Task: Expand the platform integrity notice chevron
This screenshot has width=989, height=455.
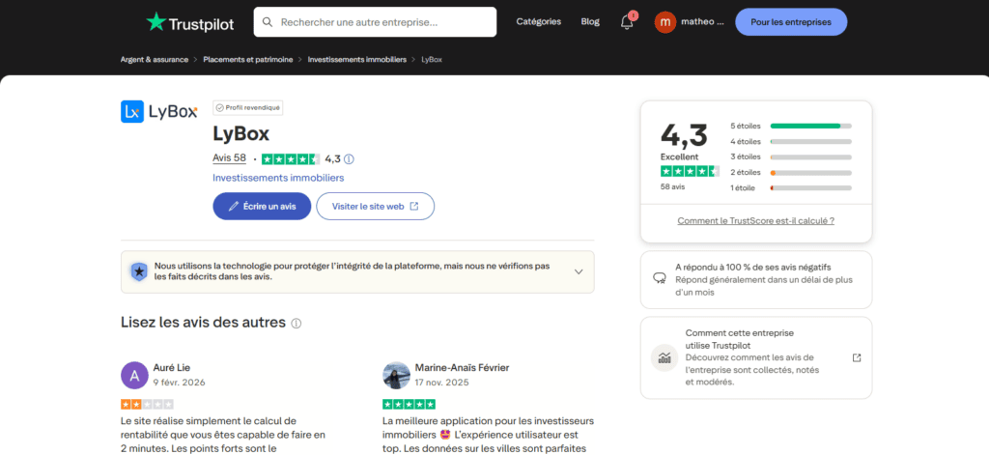Action: point(579,271)
